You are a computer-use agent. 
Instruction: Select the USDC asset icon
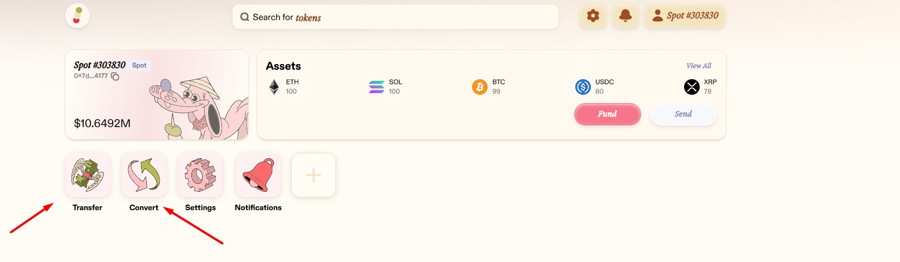583,87
